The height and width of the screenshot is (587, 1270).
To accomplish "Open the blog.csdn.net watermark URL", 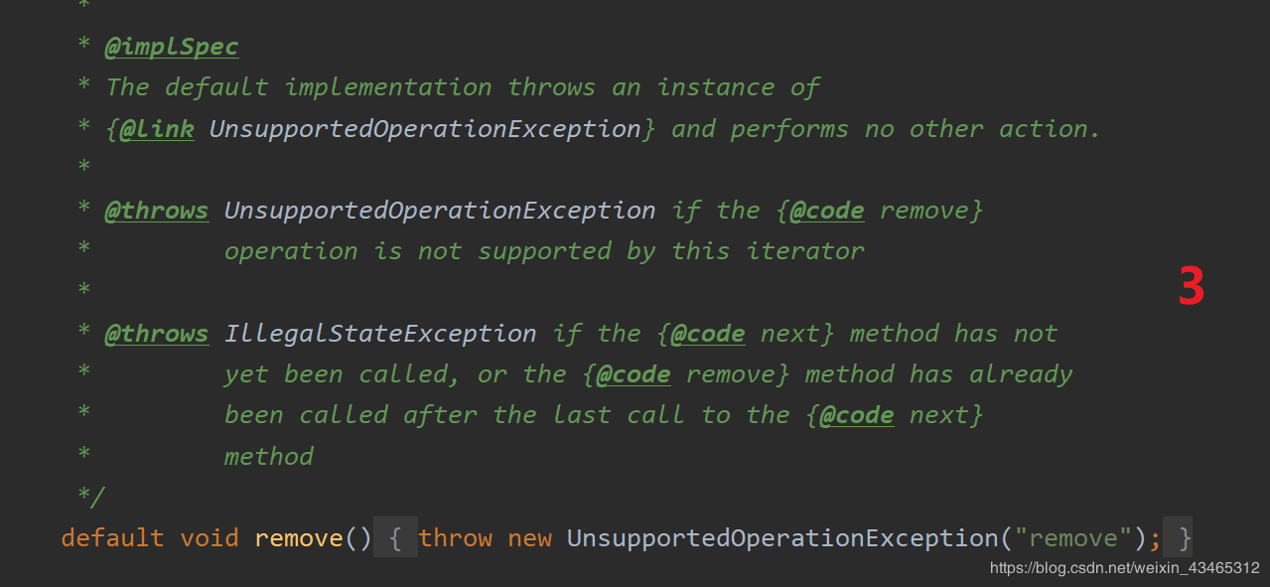I will tap(1124, 568).
